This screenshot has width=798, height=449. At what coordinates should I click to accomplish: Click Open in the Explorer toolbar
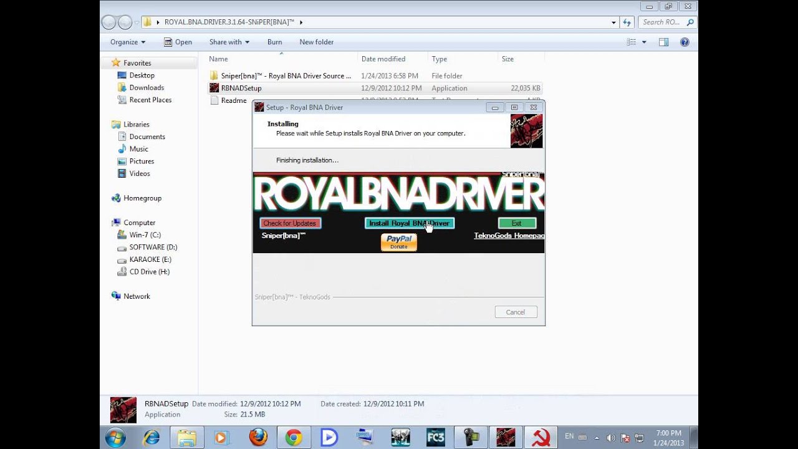(x=178, y=42)
